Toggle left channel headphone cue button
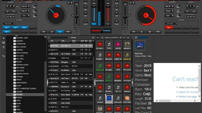Screen dimensions: 202x113 94,24
